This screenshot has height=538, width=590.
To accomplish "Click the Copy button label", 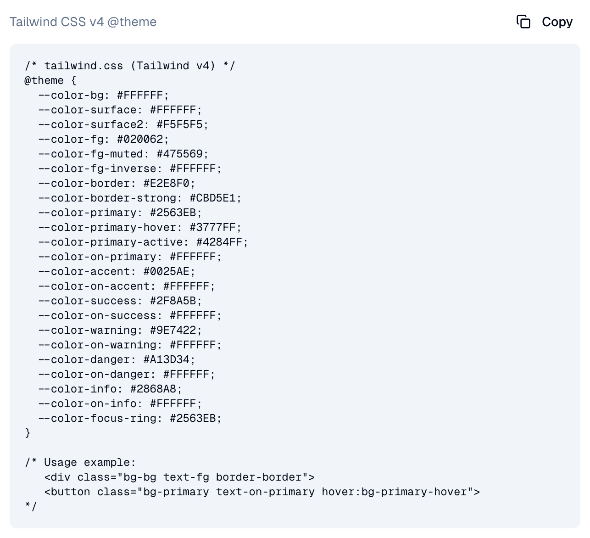I will tap(557, 22).
